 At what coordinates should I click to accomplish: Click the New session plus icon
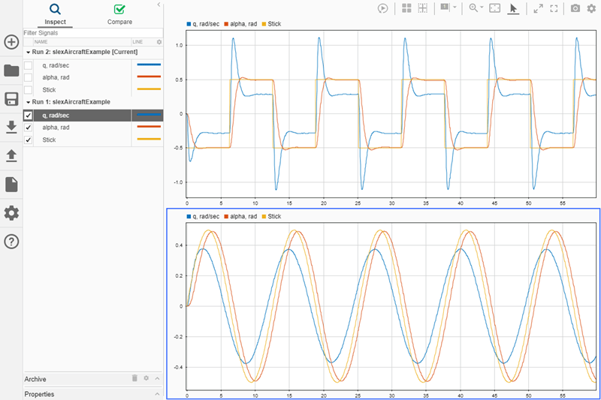11,42
